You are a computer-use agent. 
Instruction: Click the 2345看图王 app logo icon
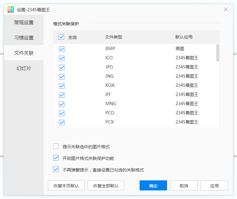click(11, 9)
